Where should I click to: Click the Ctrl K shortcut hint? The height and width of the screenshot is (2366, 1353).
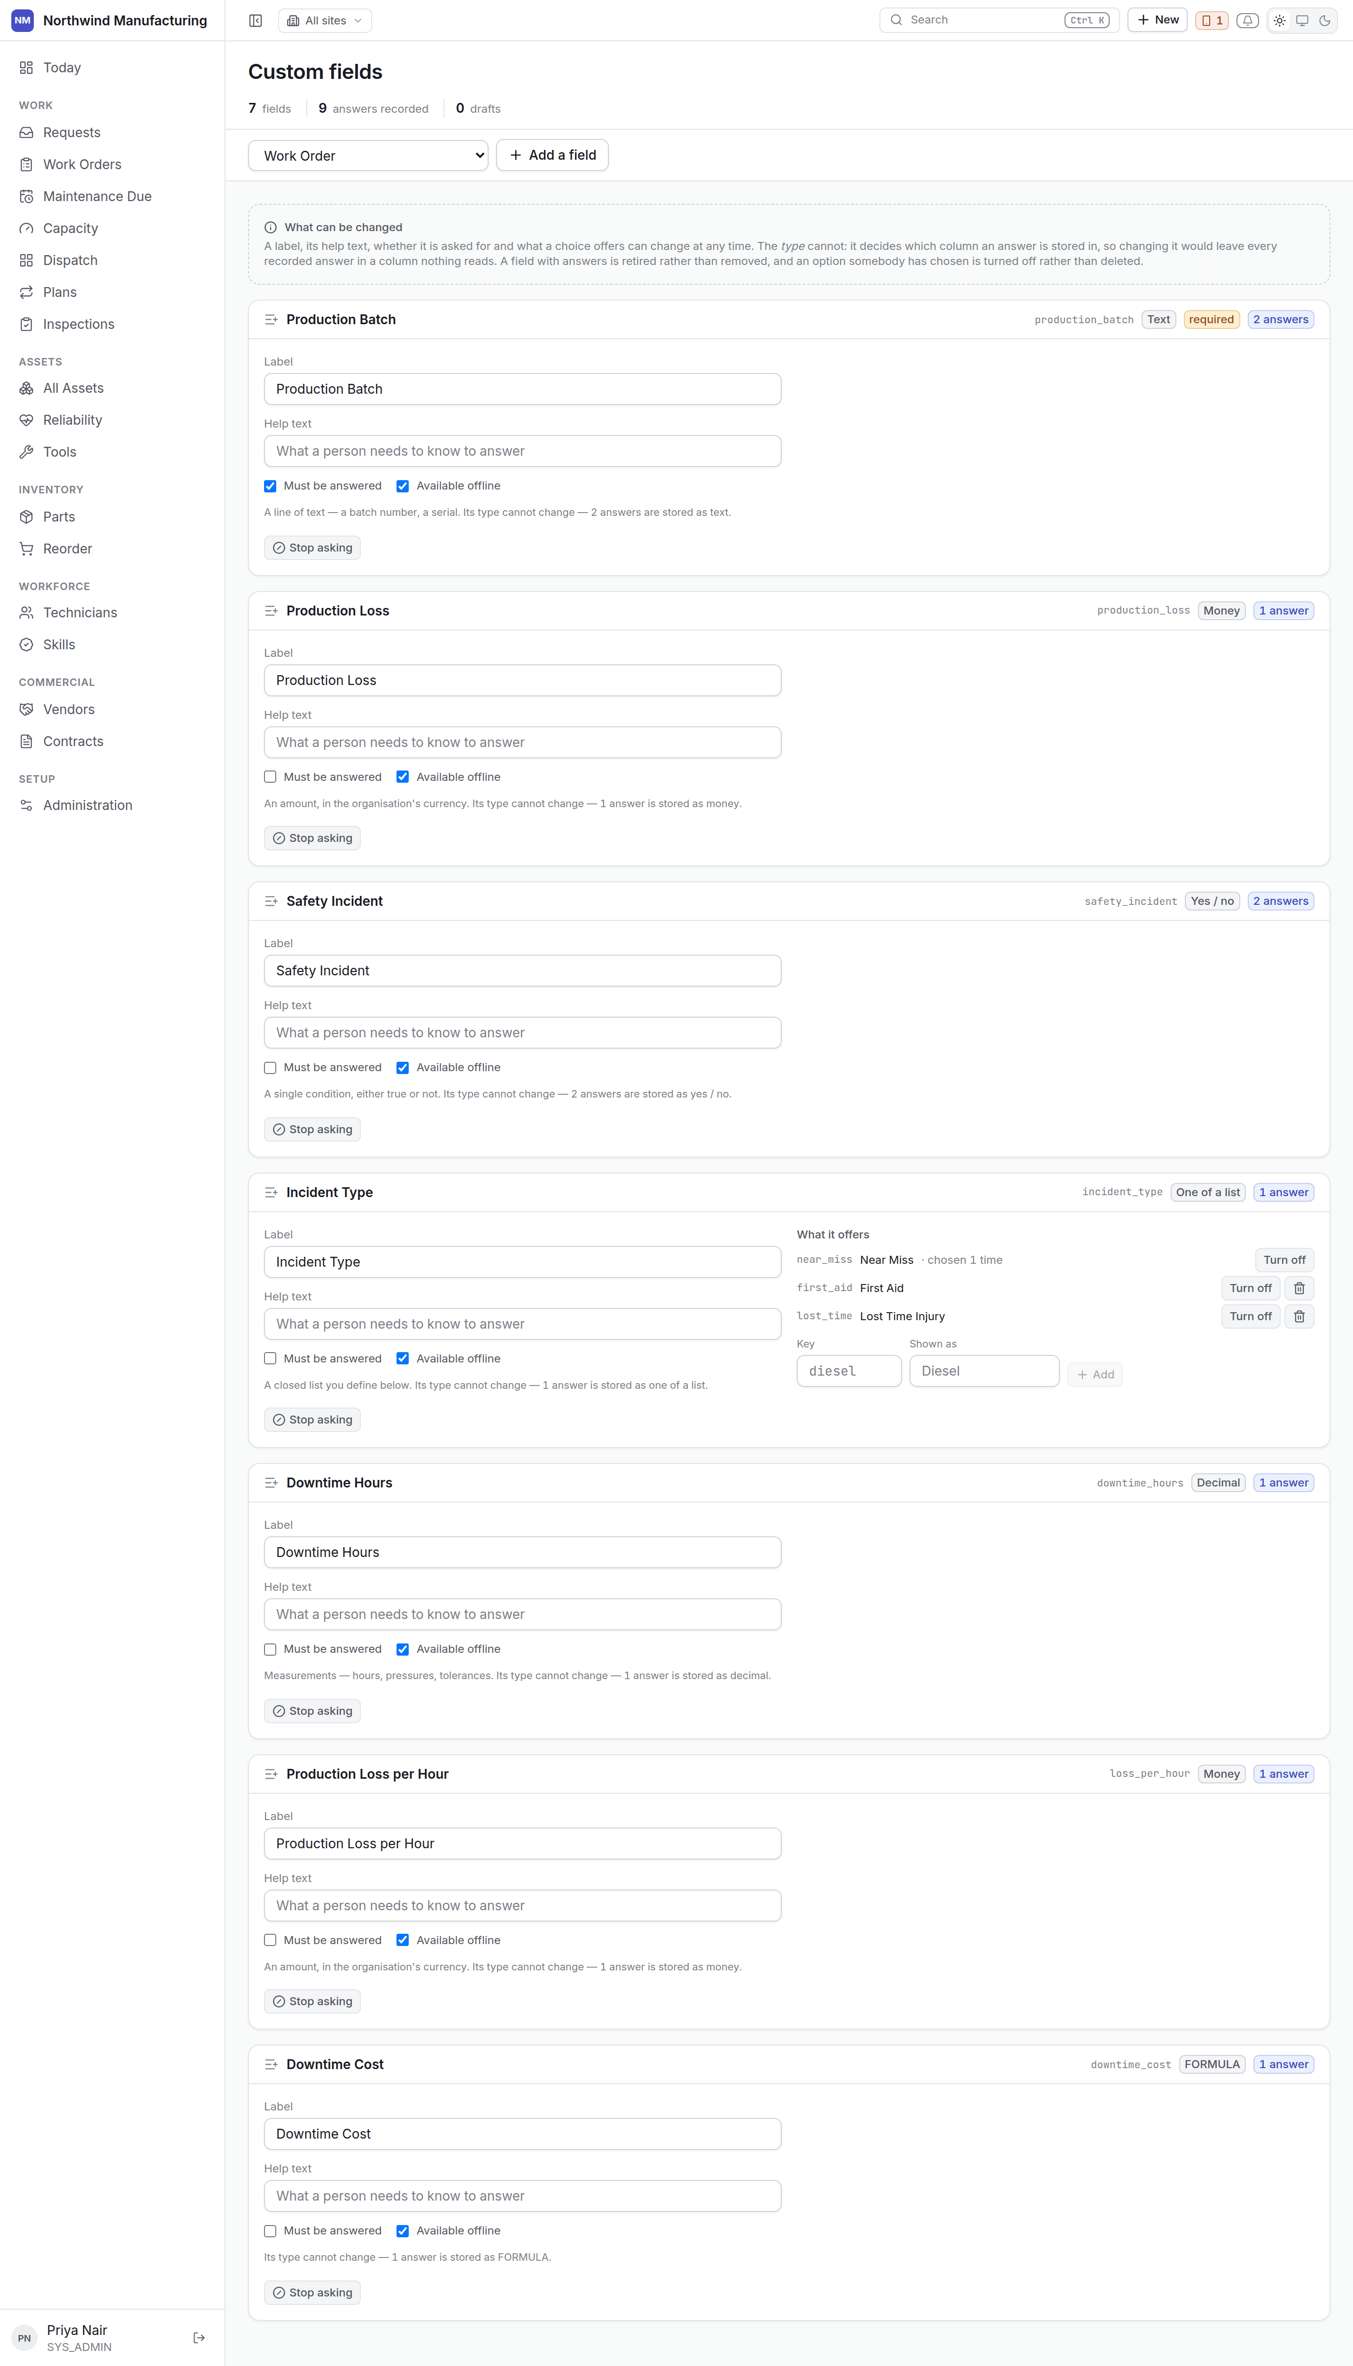(1086, 21)
